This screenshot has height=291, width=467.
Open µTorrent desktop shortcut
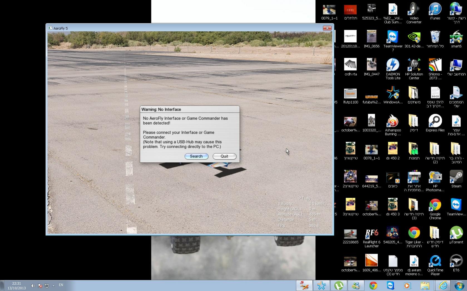point(456,235)
